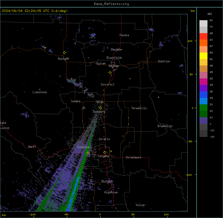Click the yellow marker south of RedDeer
Viewport: 223px width, 218px height.
(x=110, y=73)
